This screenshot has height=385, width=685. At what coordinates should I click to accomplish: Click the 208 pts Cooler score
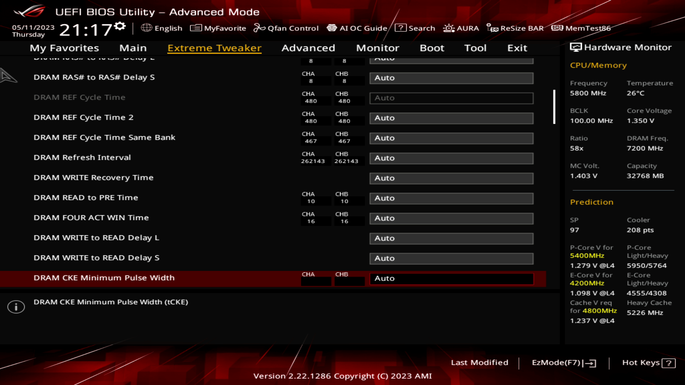click(x=640, y=230)
